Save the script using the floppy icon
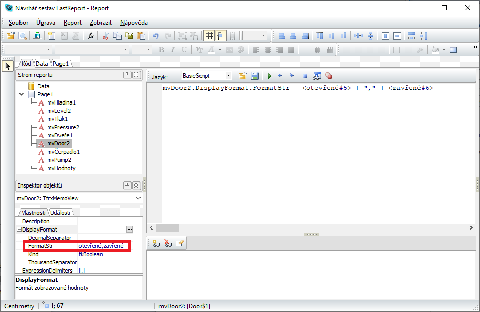The width and height of the screenshot is (480, 312). 254,76
